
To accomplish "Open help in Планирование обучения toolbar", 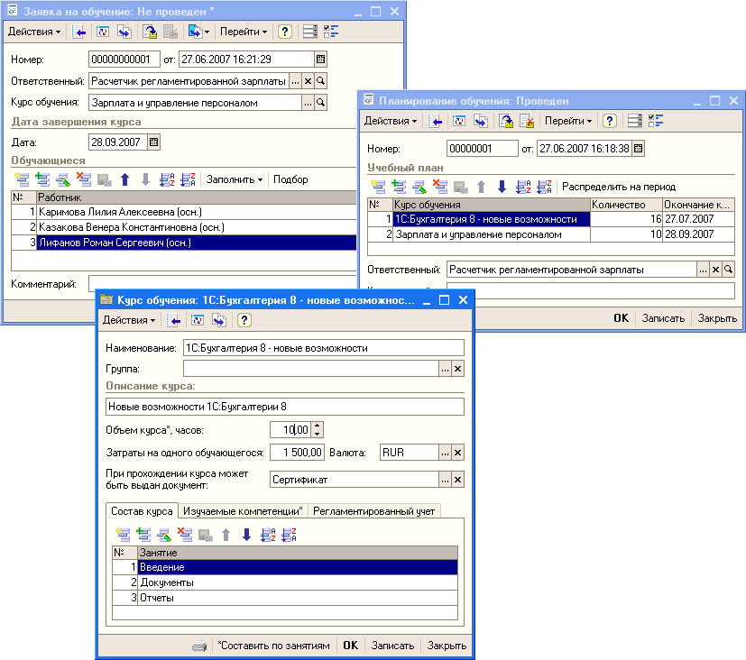I will [x=610, y=121].
